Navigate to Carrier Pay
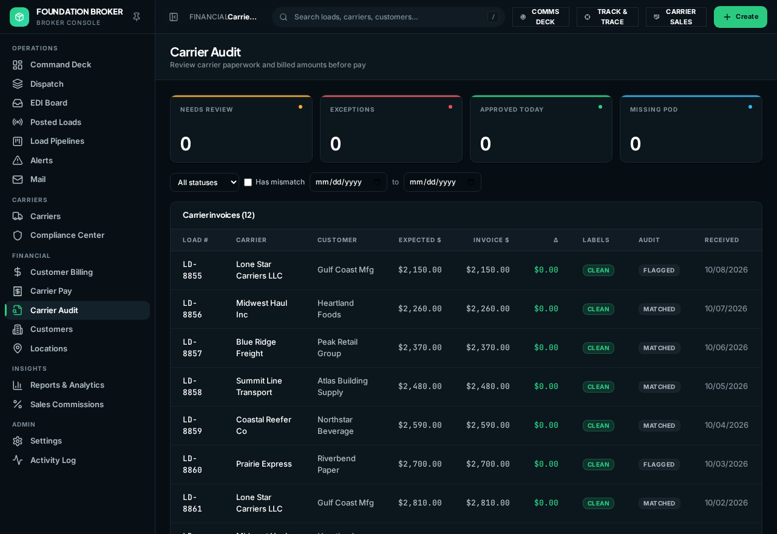 [x=77, y=291]
